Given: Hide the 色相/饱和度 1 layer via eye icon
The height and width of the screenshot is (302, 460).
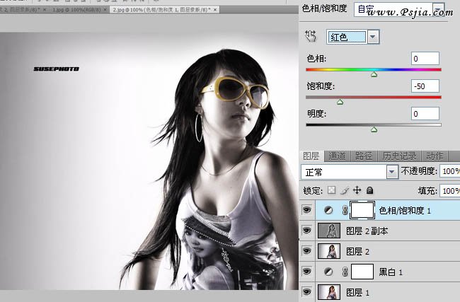Looking at the screenshot, I should pyautogui.click(x=306, y=210).
